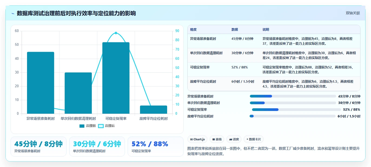Click the 52% / 88% stat card

(155, 147)
